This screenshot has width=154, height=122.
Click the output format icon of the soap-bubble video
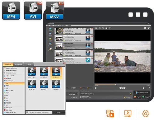88,30
